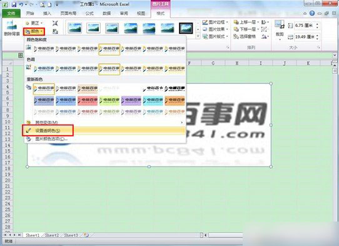Open the 上移一层 bring forward dropdown
Image resolution: width=339 pixels, height=246 pixels.
(258, 22)
